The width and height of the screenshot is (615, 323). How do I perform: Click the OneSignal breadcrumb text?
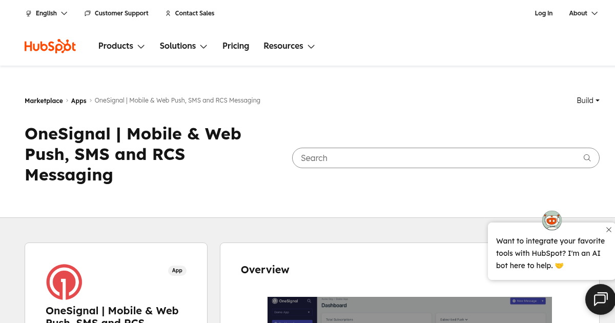(x=177, y=100)
